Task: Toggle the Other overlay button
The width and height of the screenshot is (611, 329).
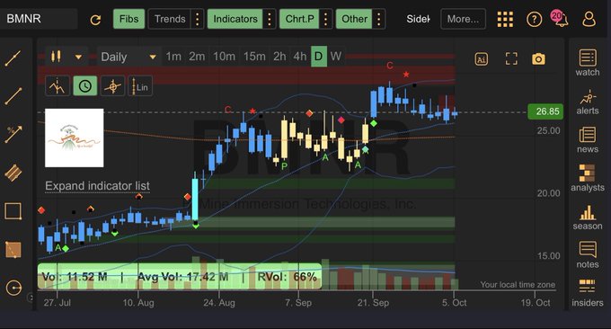Action: (354, 19)
